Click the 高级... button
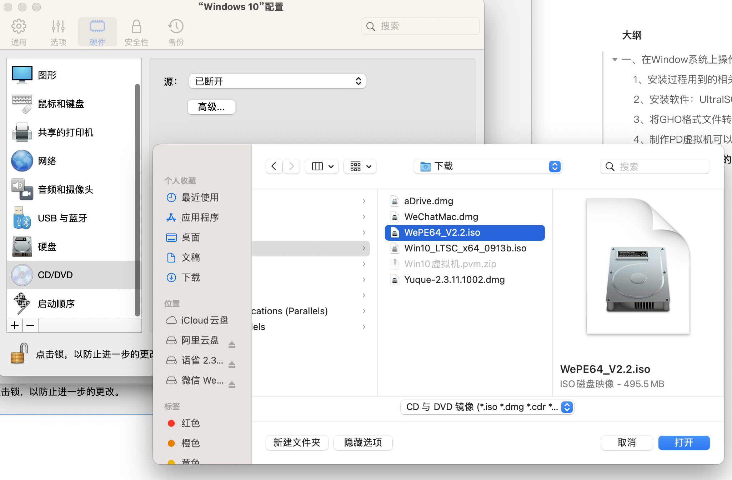 (x=211, y=107)
